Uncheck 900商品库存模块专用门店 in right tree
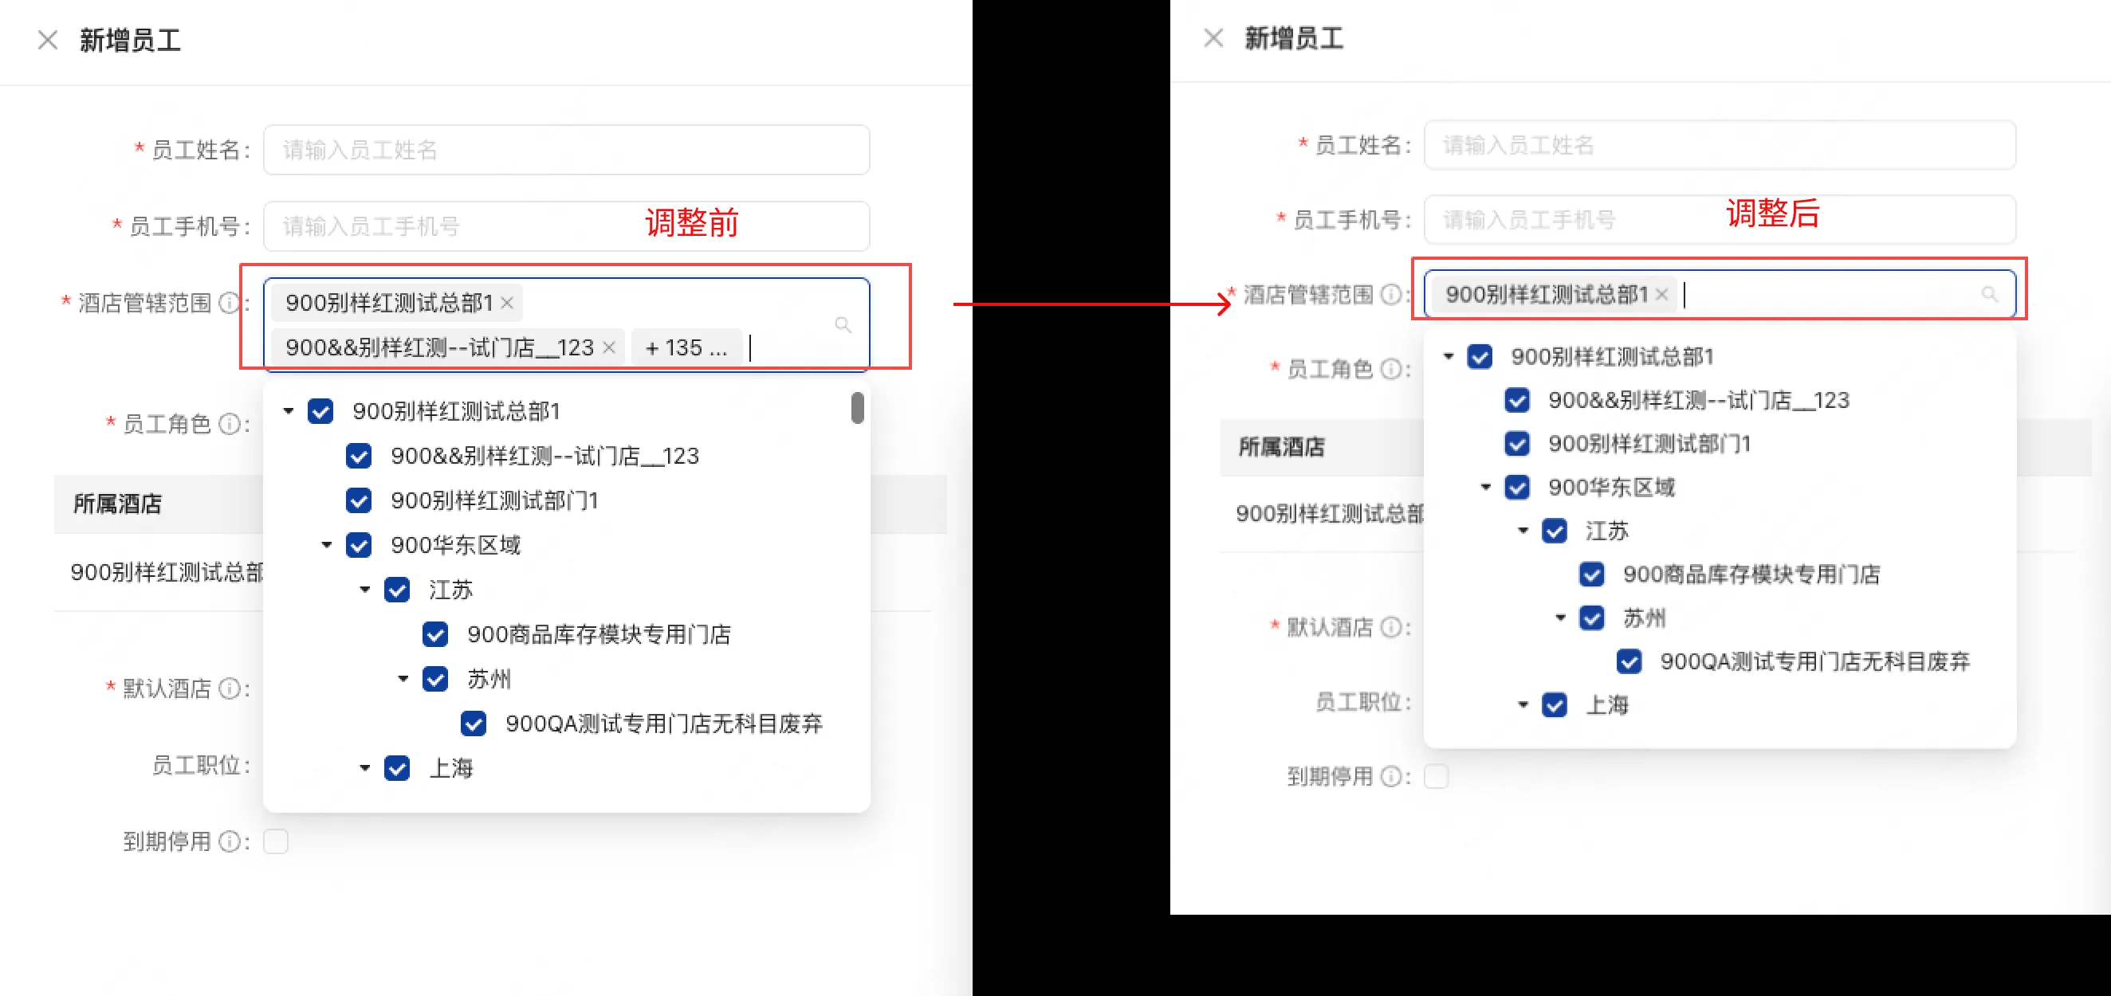Screen dimensions: 2111x996 click(1591, 574)
